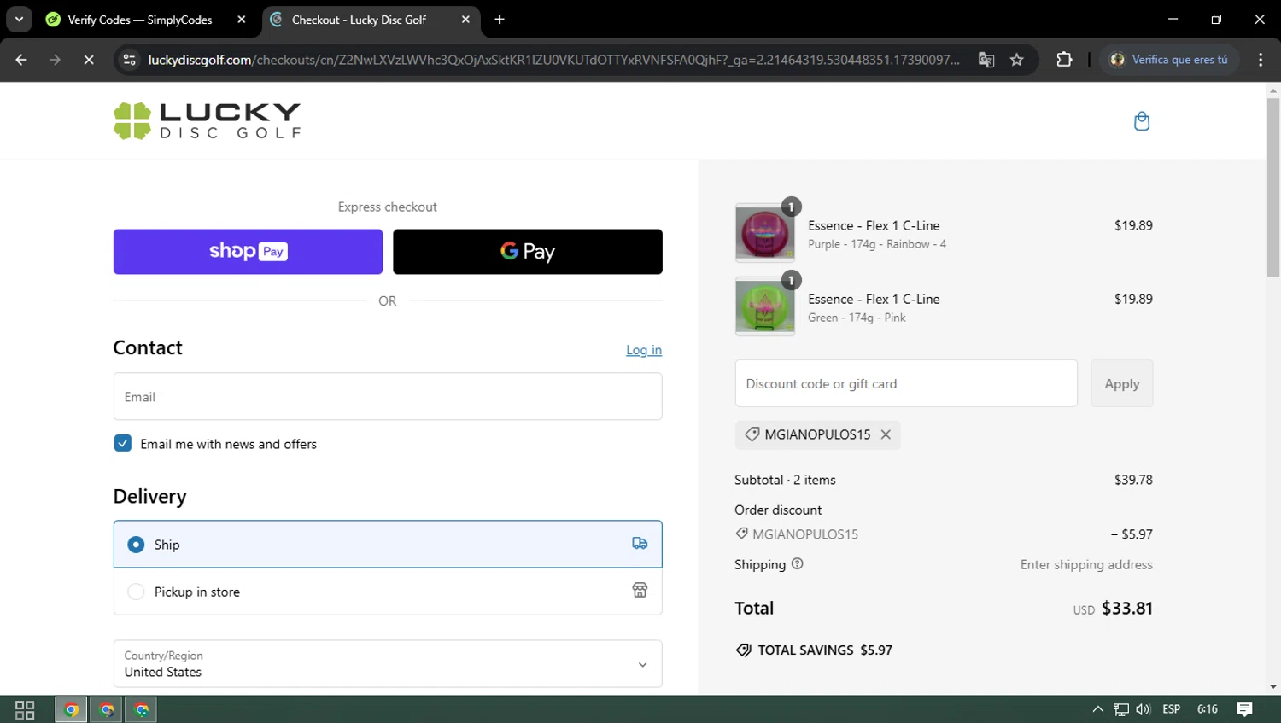Open the browser extensions puzzle icon

(x=1064, y=60)
